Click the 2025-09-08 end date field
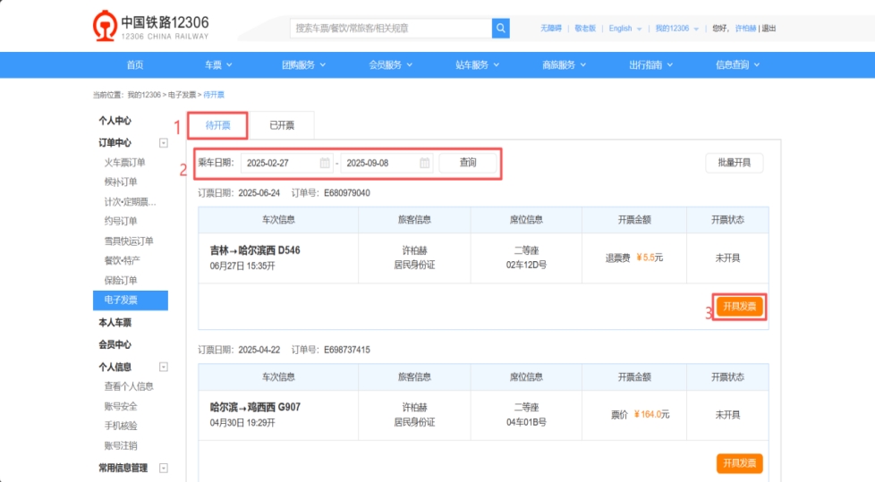Viewport: 875px width, 482px height. coord(387,163)
